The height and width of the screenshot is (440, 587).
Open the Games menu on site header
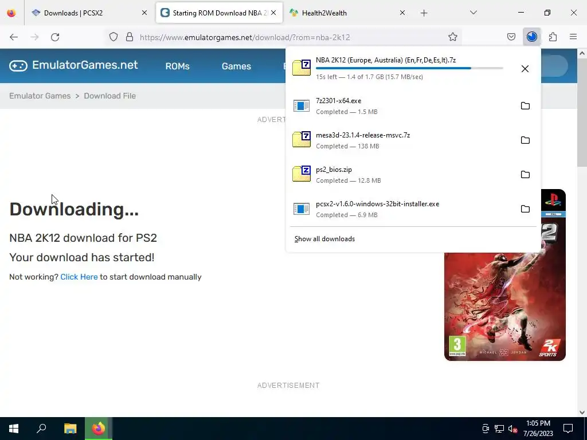click(236, 66)
